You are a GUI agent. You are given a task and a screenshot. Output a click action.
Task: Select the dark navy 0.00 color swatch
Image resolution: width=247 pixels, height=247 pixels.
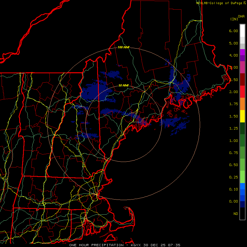click(242, 204)
